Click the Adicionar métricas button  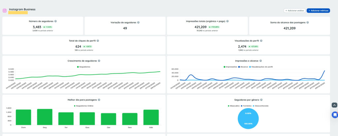(318, 11)
